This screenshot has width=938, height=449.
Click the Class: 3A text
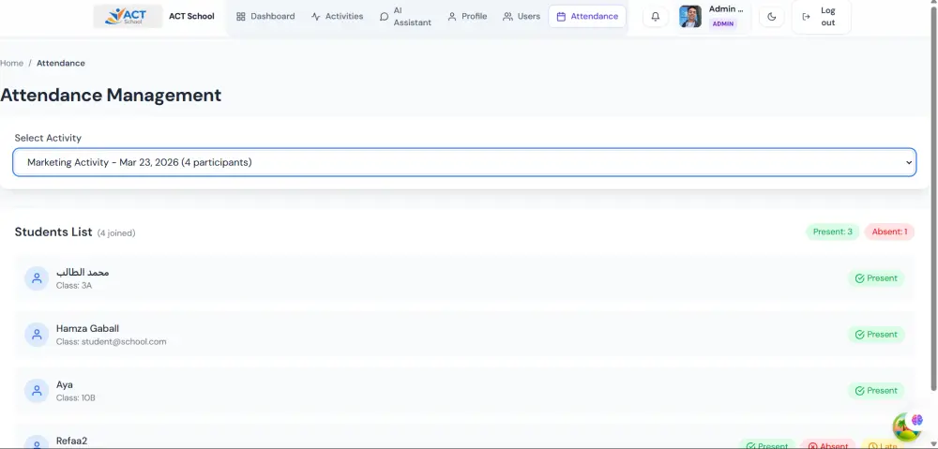(x=74, y=286)
